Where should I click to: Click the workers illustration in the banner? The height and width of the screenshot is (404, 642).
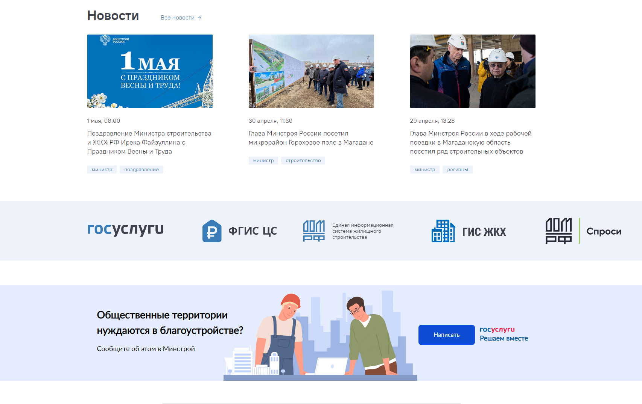pyautogui.click(x=320, y=335)
